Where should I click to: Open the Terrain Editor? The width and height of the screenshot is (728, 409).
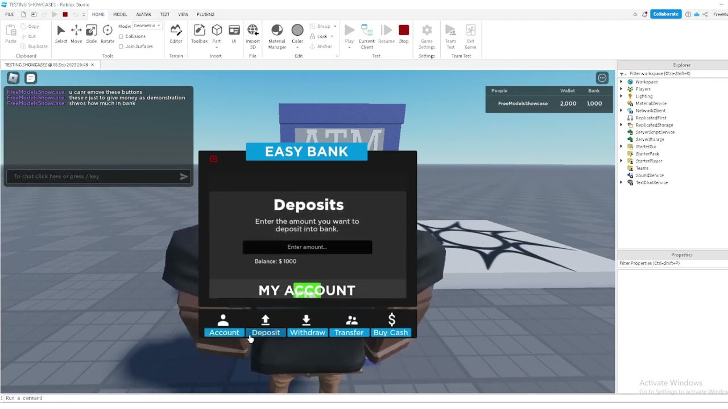pos(176,34)
